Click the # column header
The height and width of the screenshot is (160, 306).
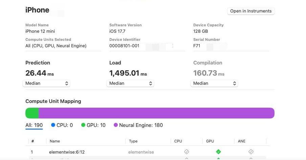pos(32,141)
